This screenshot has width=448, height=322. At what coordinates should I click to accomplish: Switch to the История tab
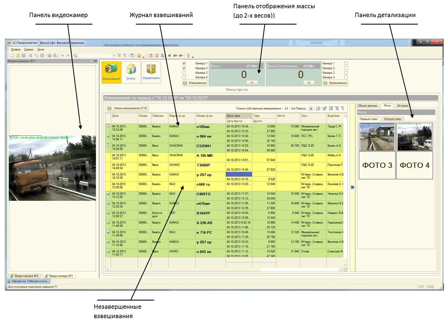402,105
